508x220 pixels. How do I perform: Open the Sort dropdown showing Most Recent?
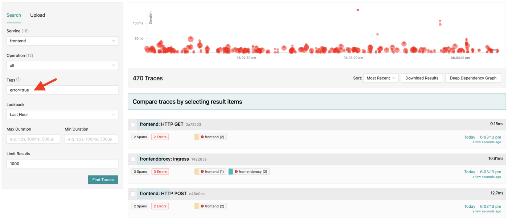(x=380, y=78)
